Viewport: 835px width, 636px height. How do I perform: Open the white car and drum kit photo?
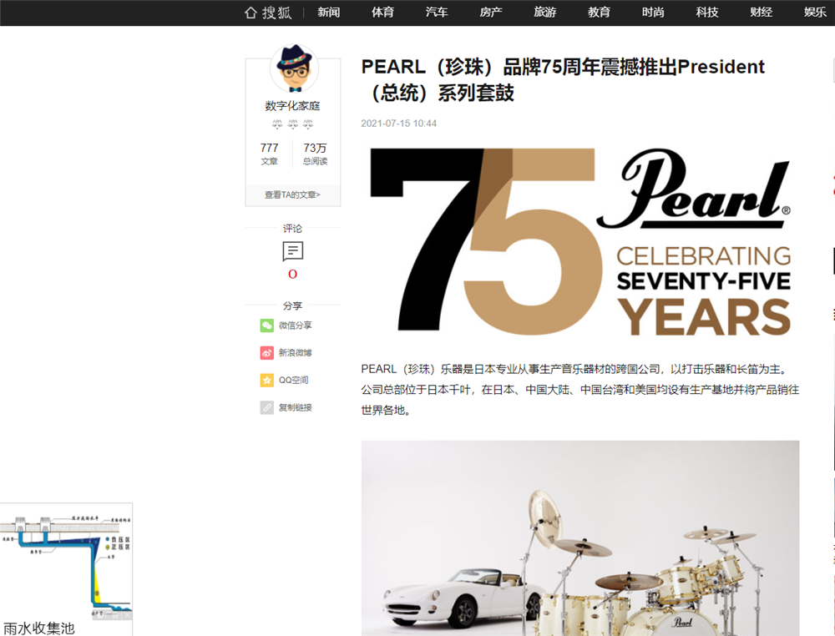point(580,538)
